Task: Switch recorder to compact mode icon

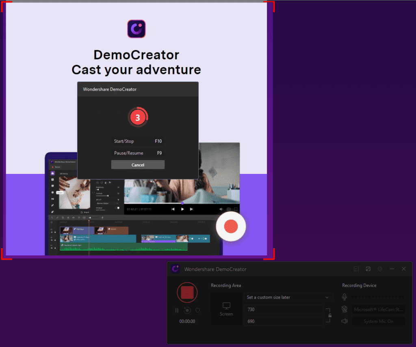Action: point(368,269)
